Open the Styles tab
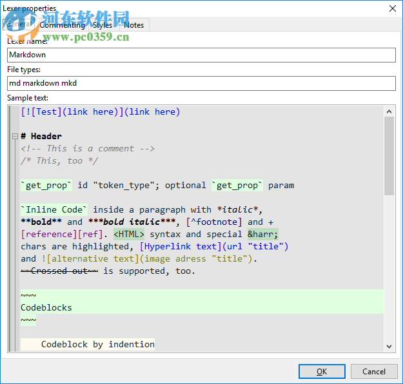This screenshot has width=403, height=384. click(x=103, y=25)
